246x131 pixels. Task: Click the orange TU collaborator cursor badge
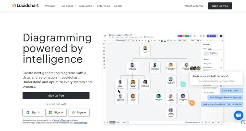pyautogui.click(x=192, y=103)
